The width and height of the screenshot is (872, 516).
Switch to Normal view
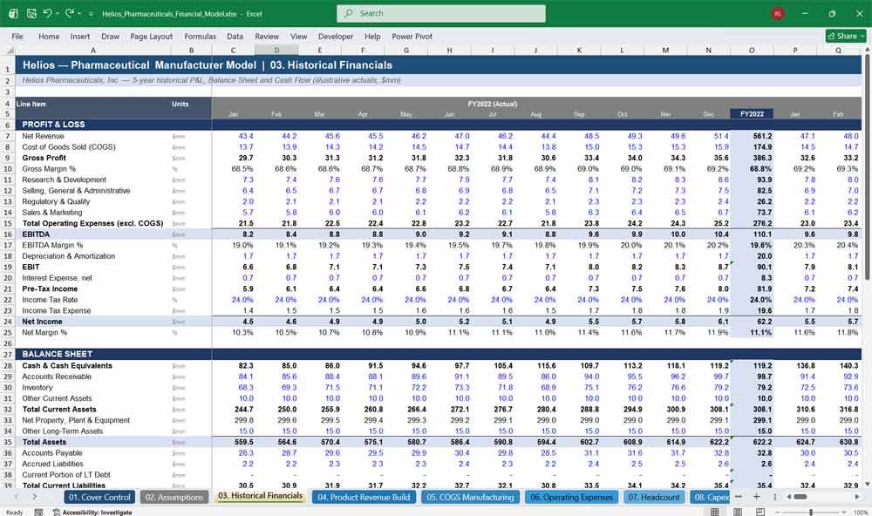[x=715, y=512]
